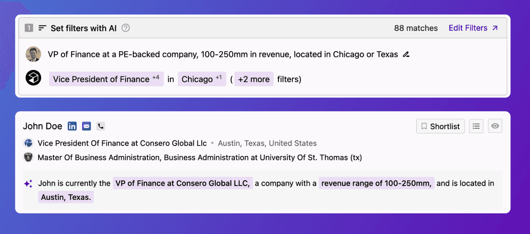Click the black cube logo icon

[x=33, y=78]
